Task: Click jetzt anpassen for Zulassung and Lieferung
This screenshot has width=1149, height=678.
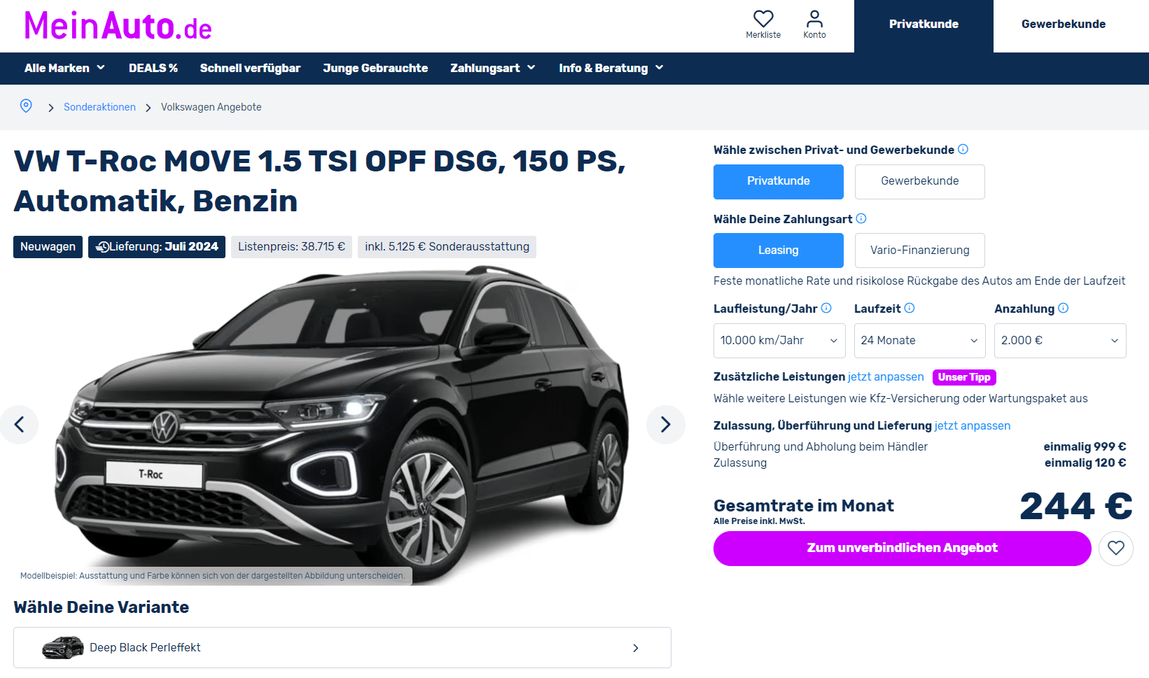Action: 973,426
